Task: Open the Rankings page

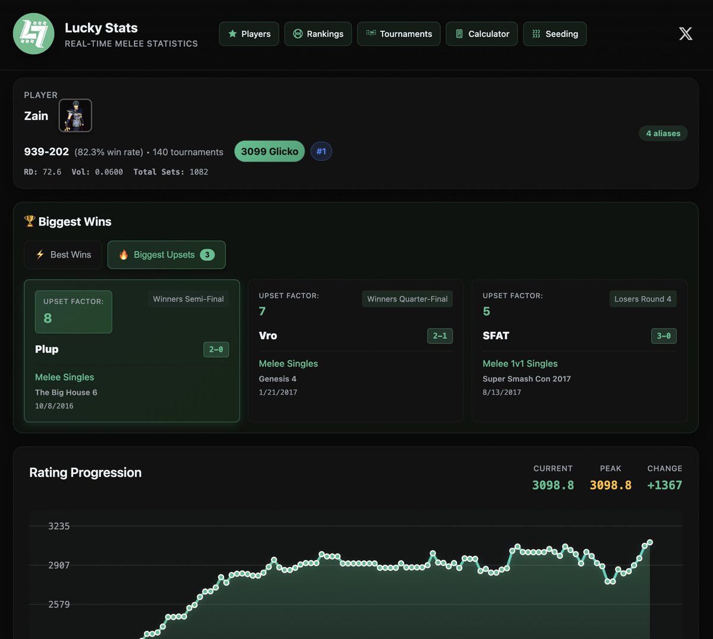Action: tap(318, 34)
